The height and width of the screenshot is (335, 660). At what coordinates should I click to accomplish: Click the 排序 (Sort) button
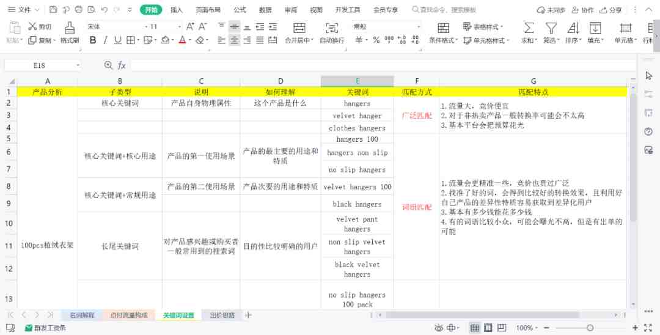[573, 33]
